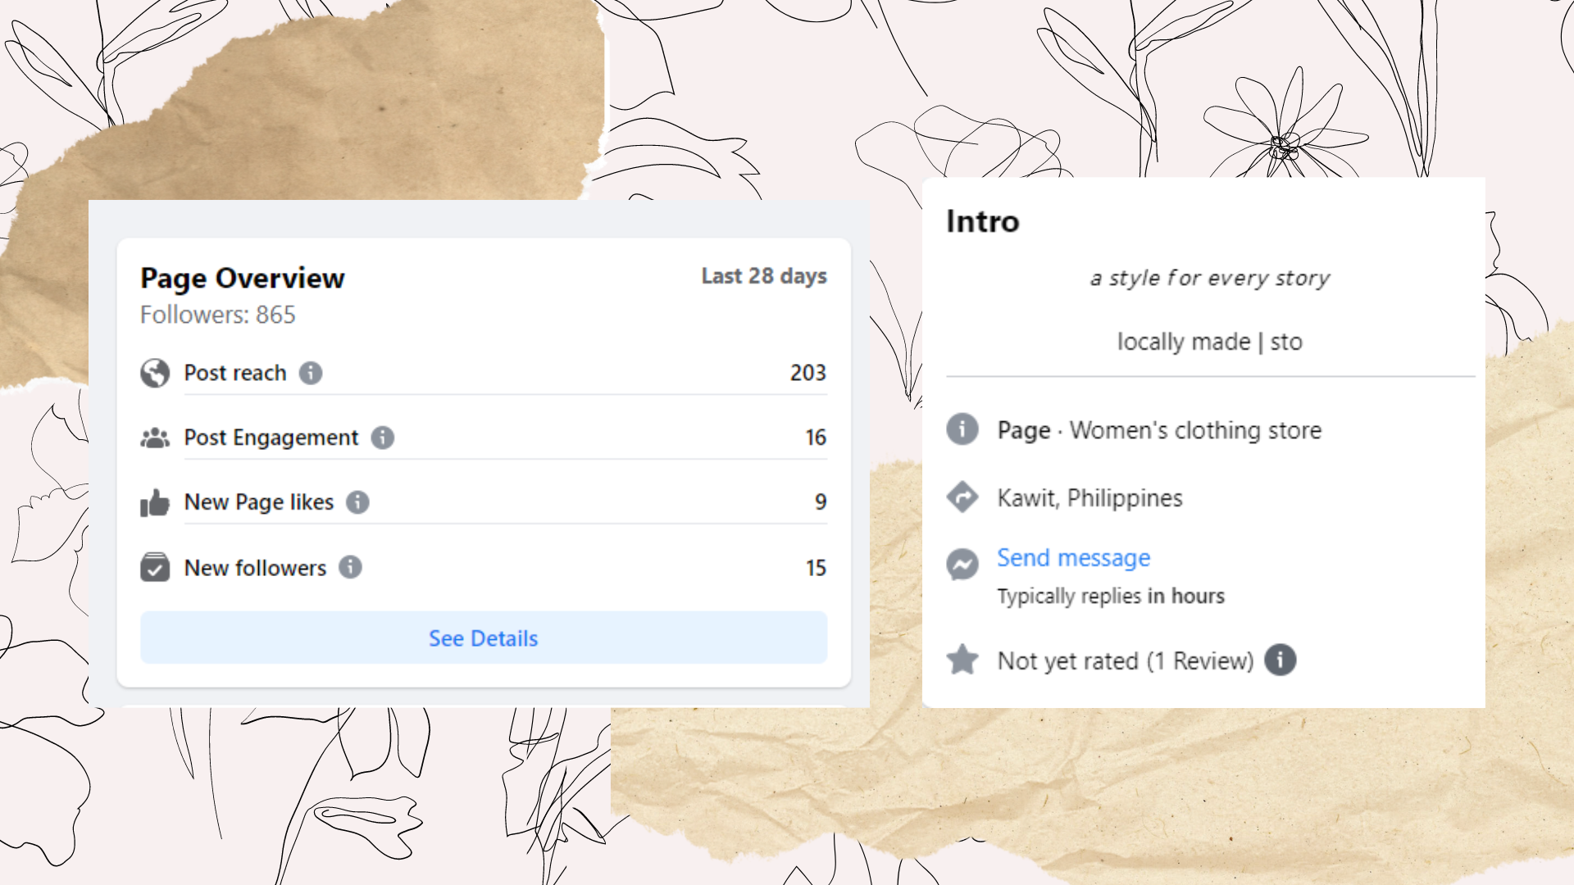The image size is (1574, 885).
Task: Open the Send message link
Action: (1073, 558)
